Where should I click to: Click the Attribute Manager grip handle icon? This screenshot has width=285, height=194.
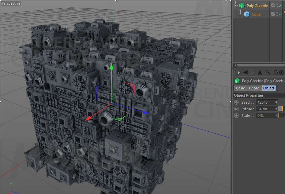point(235,73)
